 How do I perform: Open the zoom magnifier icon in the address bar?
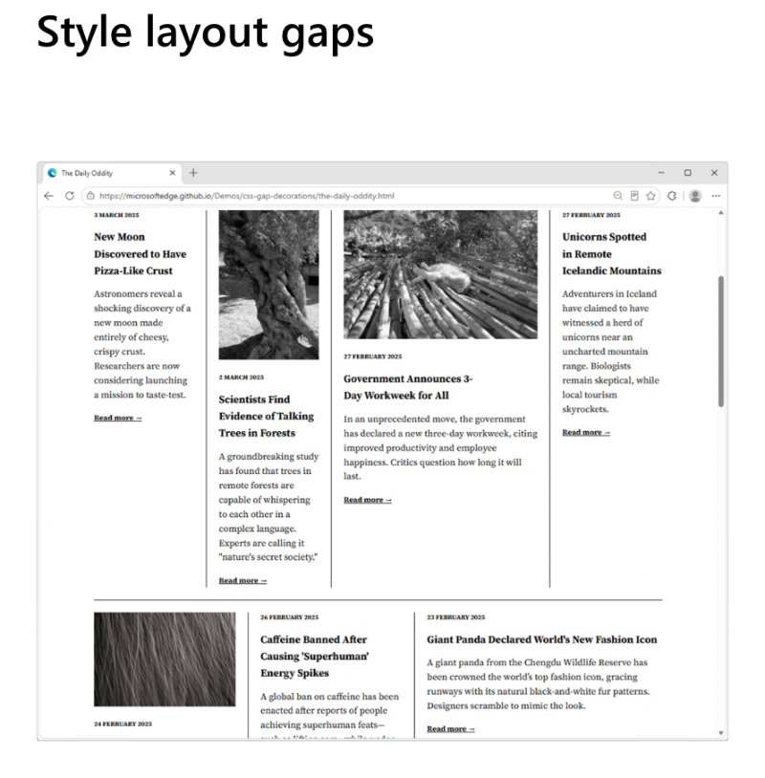pyautogui.click(x=618, y=196)
